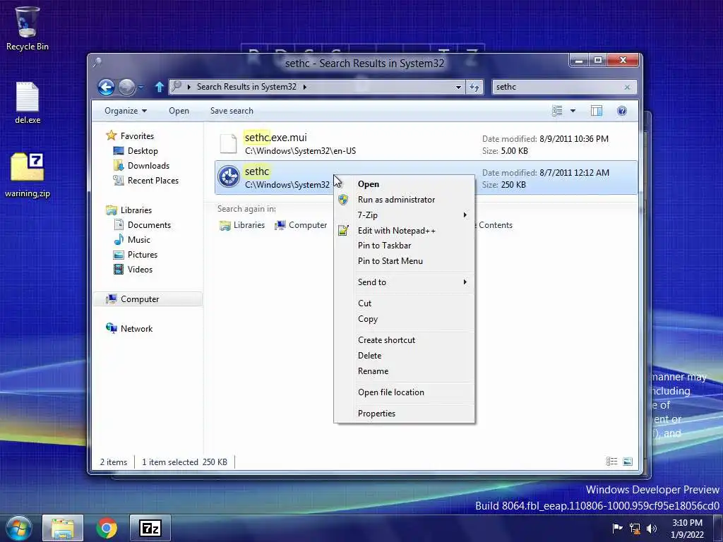Select the del.exe desktop file
The image size is (723, 542).
(x=28, y=103)
